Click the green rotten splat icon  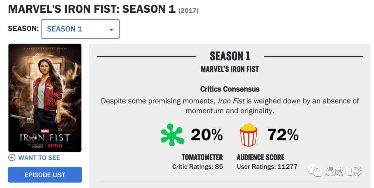pos(172,135)
